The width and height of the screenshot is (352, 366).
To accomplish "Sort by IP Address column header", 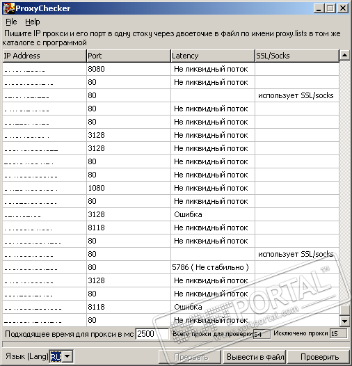I will point(45,56).
